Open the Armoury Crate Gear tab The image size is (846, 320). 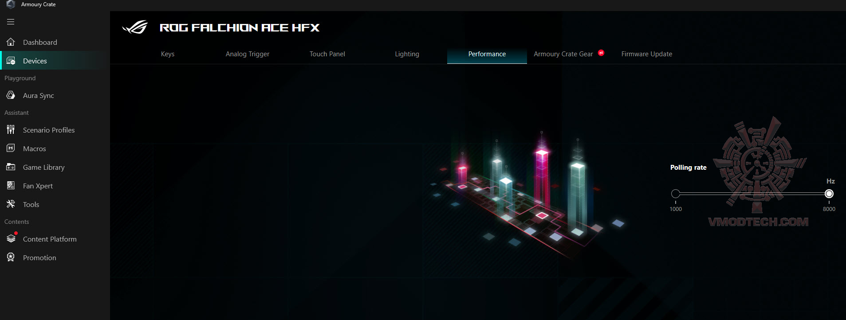click(563, 54)
